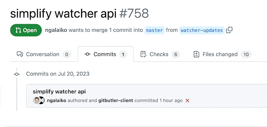
Task: Click the green Open status badge
Action: pyautogui.click(x=26, y=30)
